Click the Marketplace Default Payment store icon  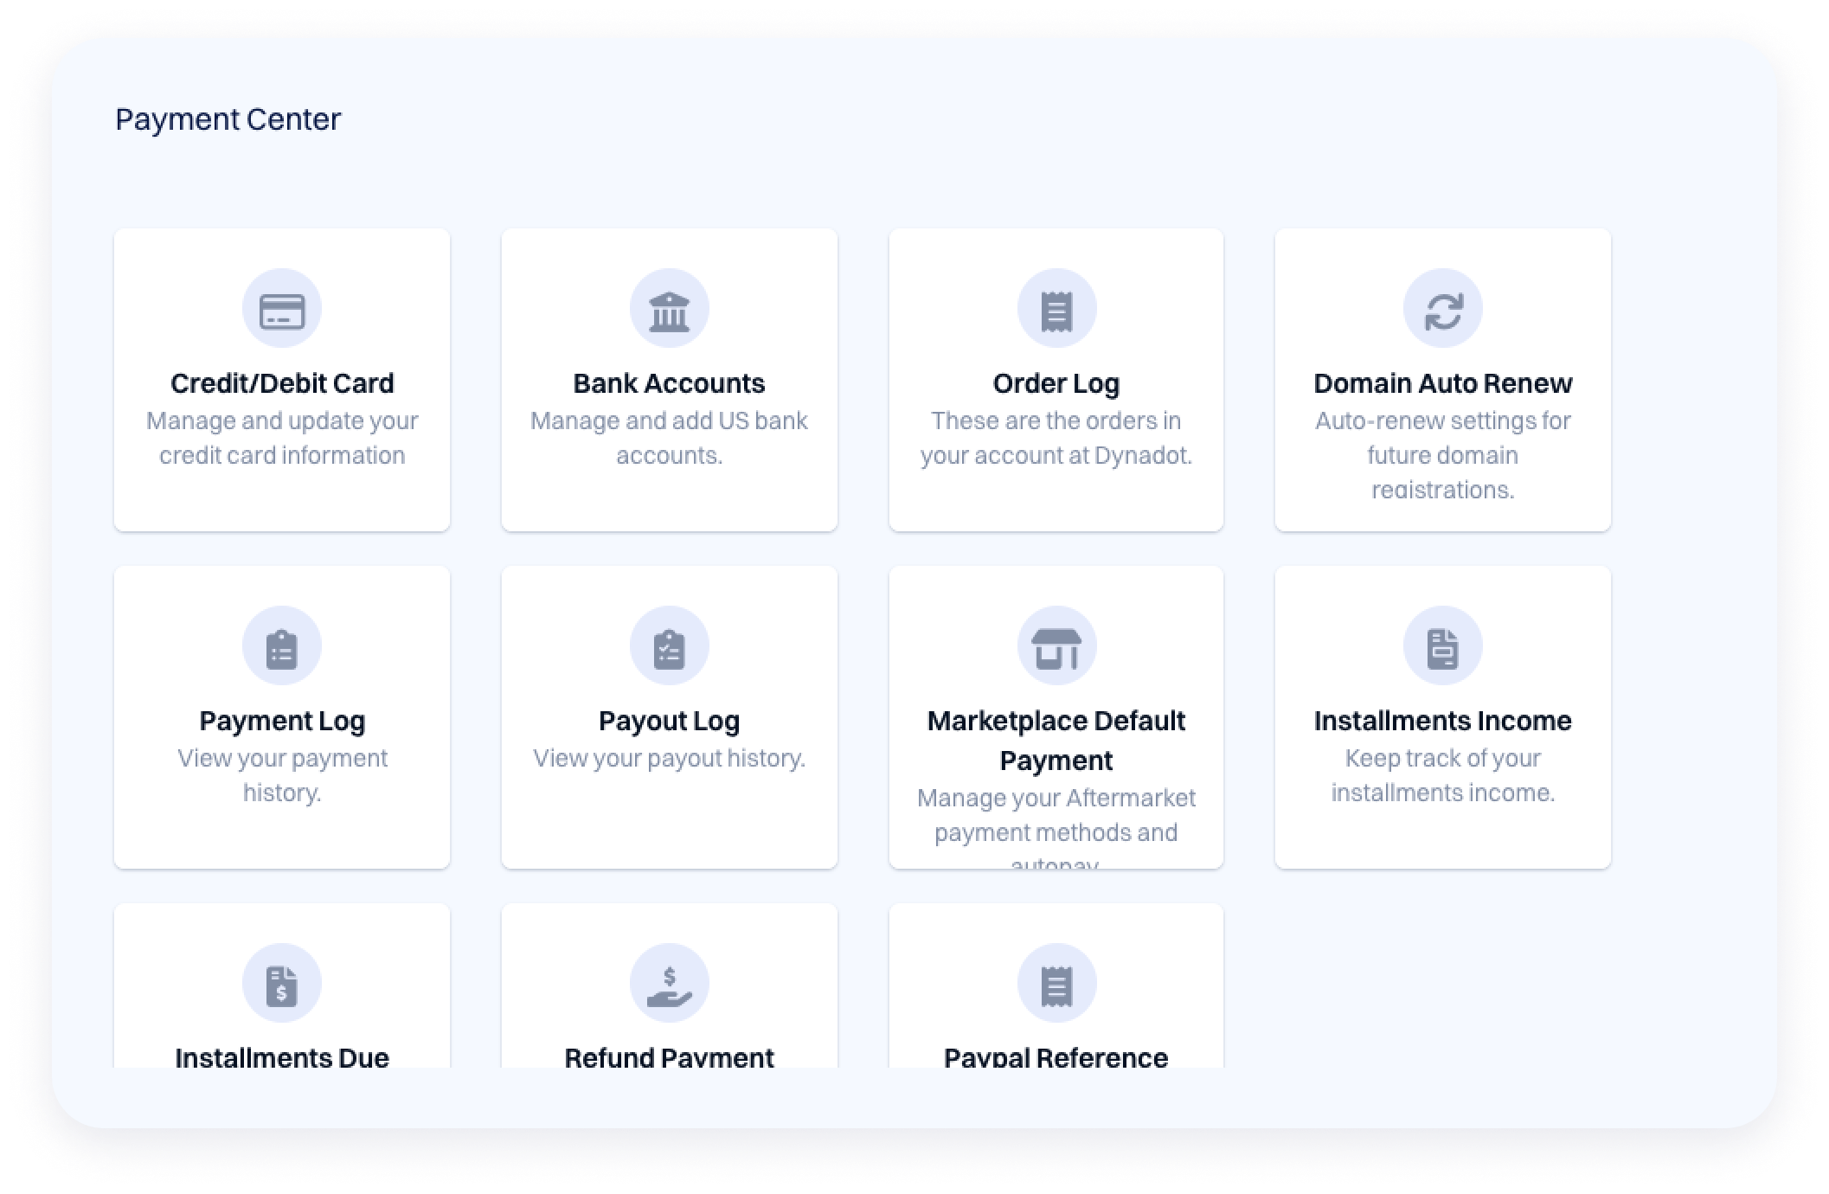1056,646
